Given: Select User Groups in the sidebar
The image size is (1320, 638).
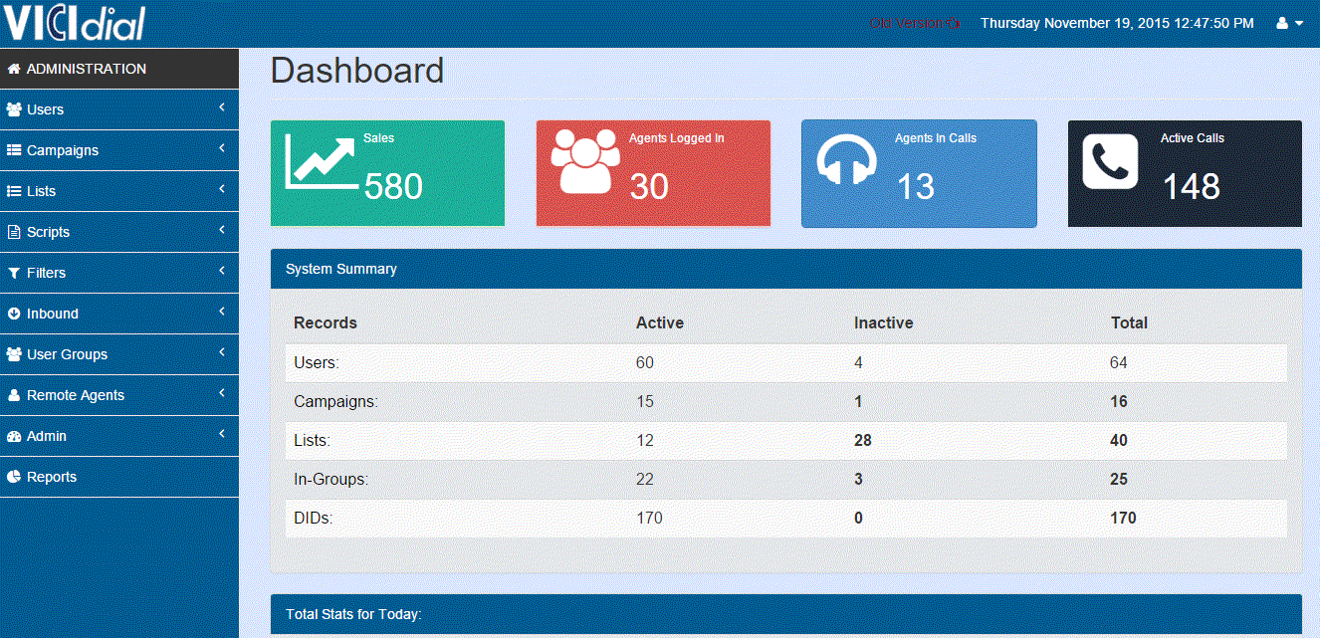Looking at the screenshot, I should (x=67, y=354).
